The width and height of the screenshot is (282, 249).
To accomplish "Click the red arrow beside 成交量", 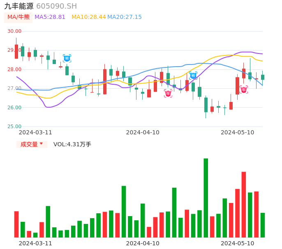I will tap(41, 144).
